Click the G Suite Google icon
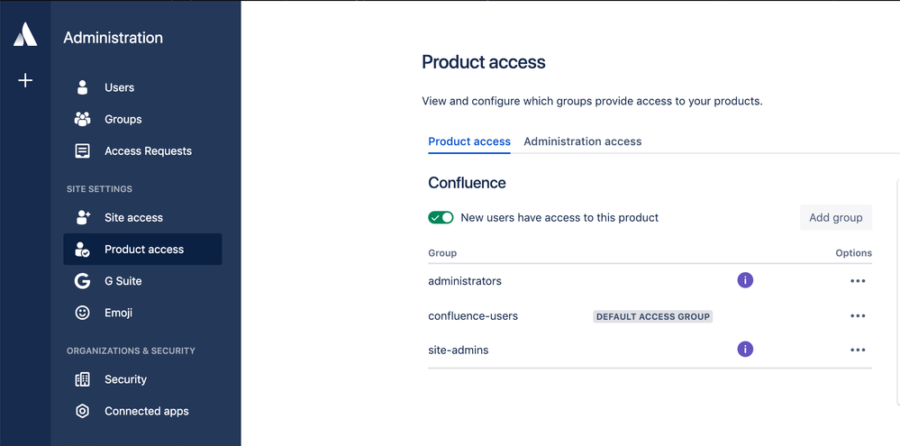 point(83,281)
